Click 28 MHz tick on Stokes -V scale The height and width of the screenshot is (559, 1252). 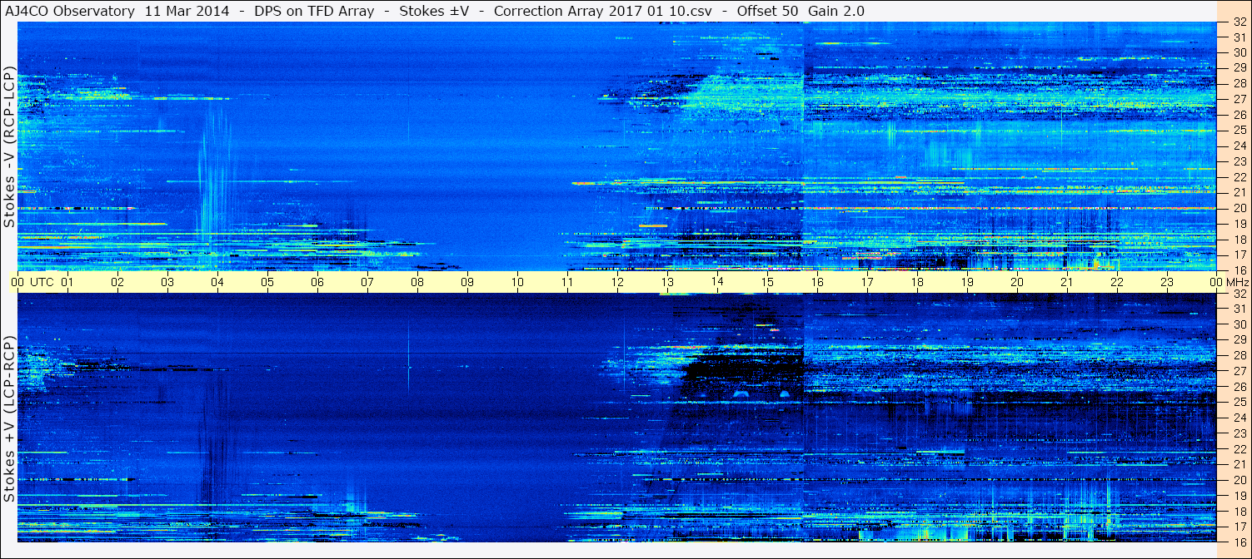tap(1240, 83)
